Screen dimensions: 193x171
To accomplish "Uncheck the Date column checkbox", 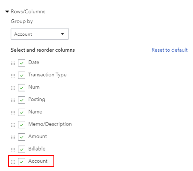I will pyautogui.click(x=22, y=63).
